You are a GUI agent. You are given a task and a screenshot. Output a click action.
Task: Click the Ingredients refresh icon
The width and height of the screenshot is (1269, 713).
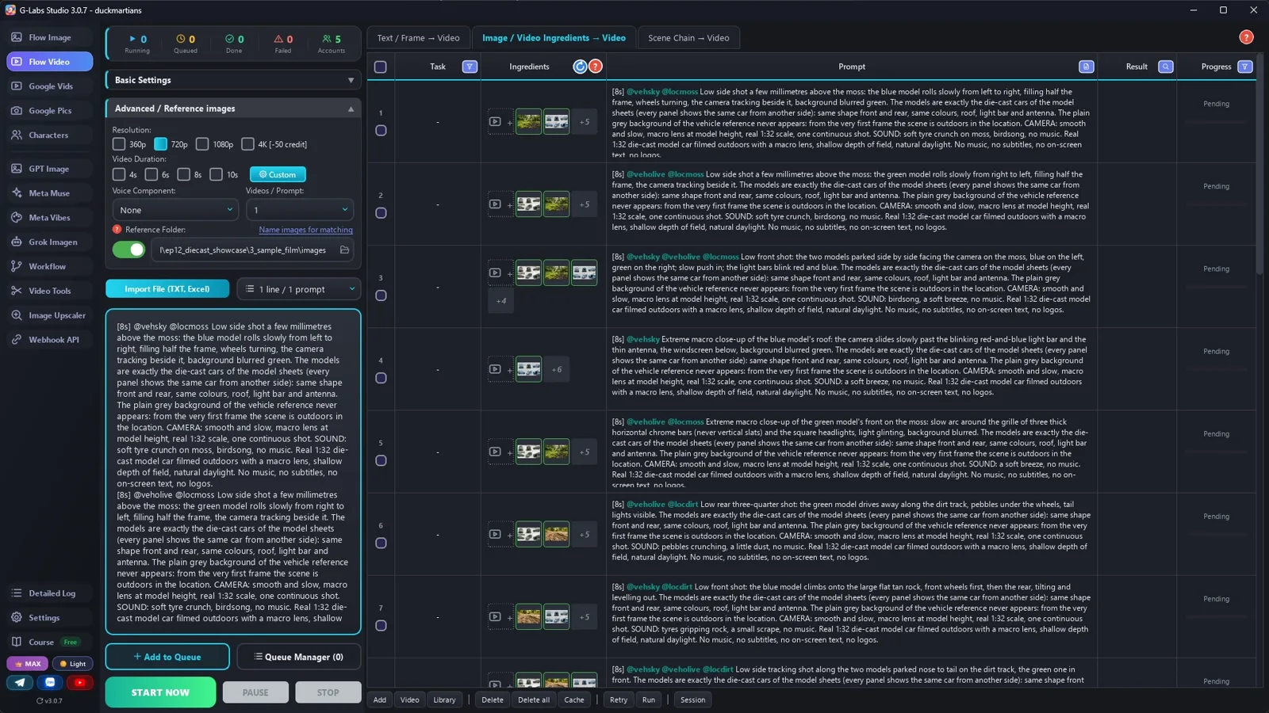point(580,67)
